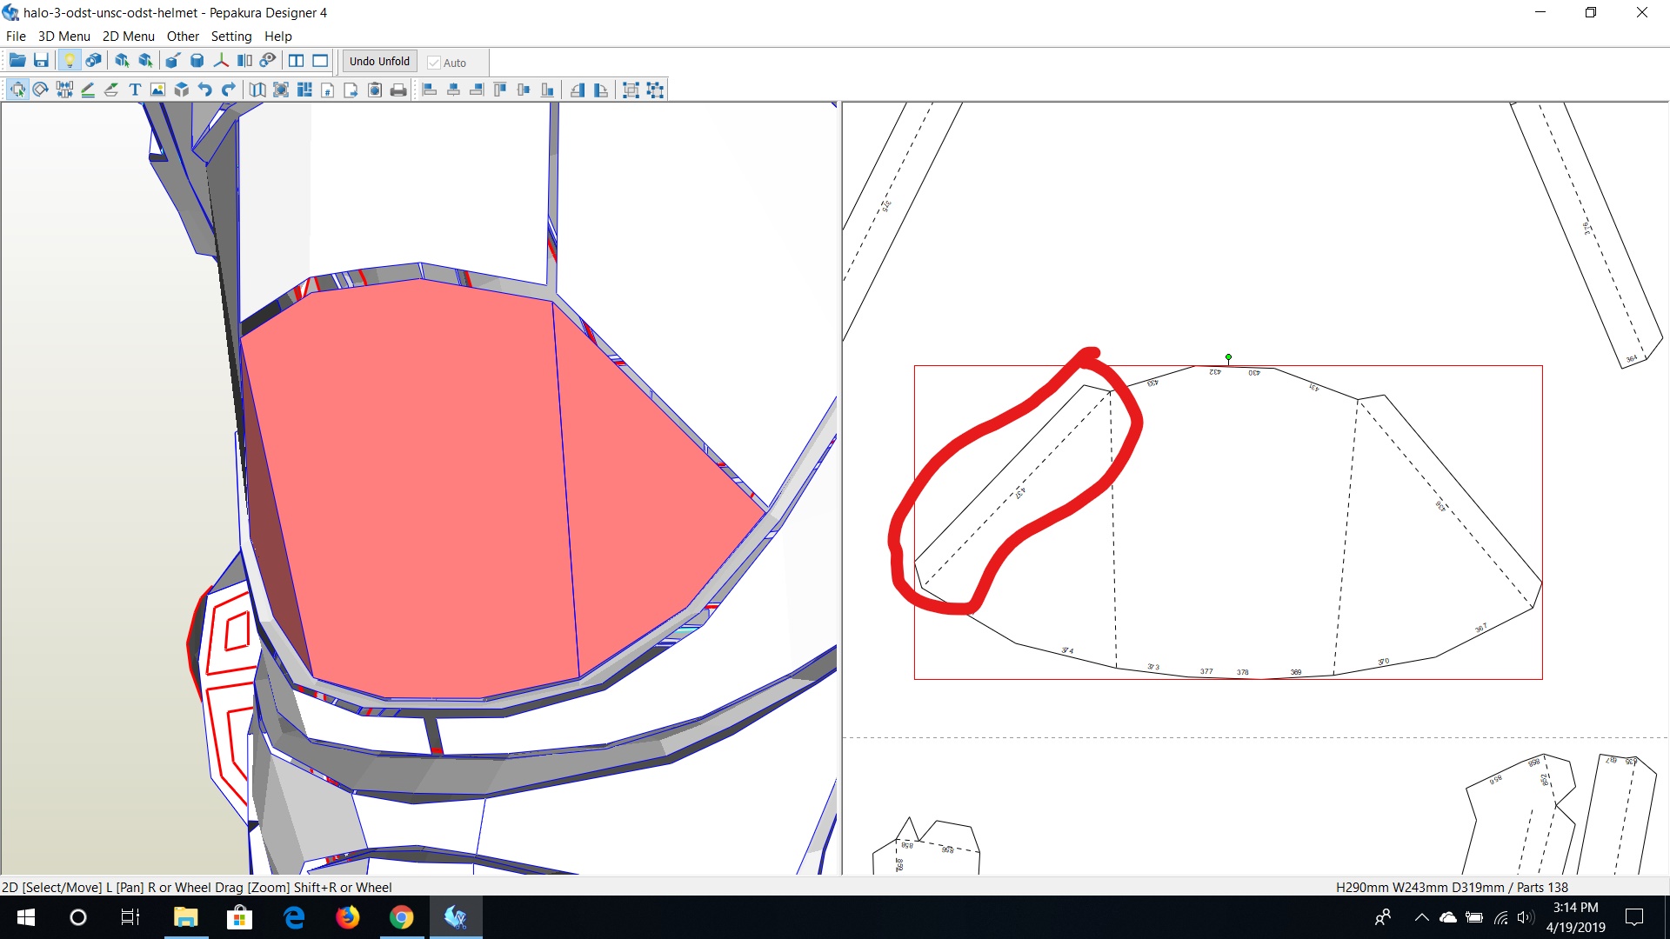This screenshot has width=1670, height=939.
Task: Click the folded map fold-lines icon
Action: coord(257,90)
